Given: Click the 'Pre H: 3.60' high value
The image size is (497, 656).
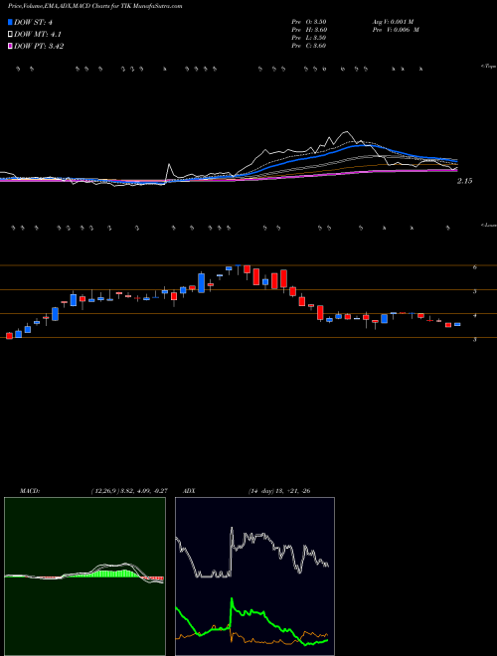Looking at the screenshot, I should click(x=309, y=30).
